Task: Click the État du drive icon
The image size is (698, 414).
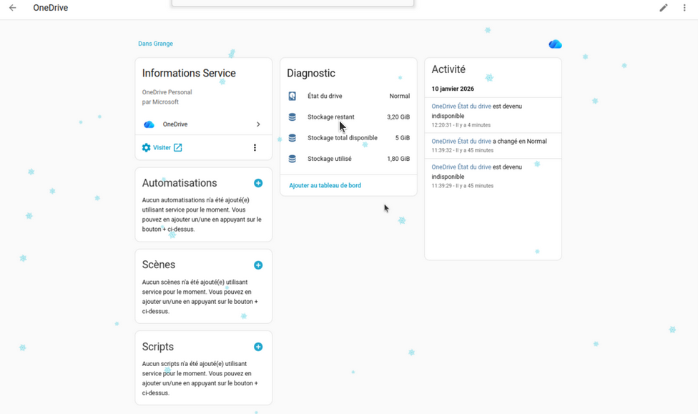Action: 292,96
